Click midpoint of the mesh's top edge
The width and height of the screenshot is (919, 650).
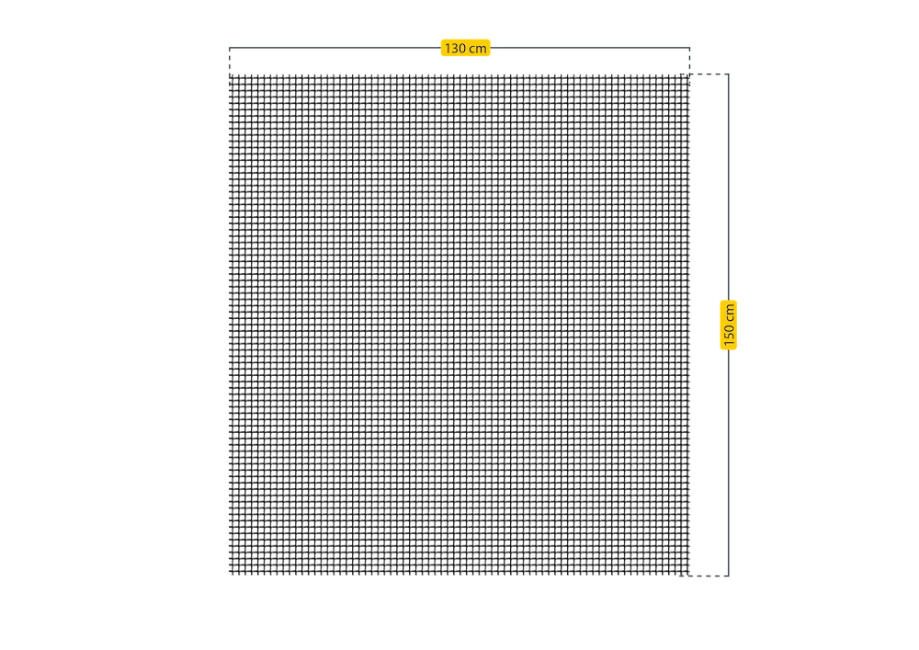pos(459,74)
